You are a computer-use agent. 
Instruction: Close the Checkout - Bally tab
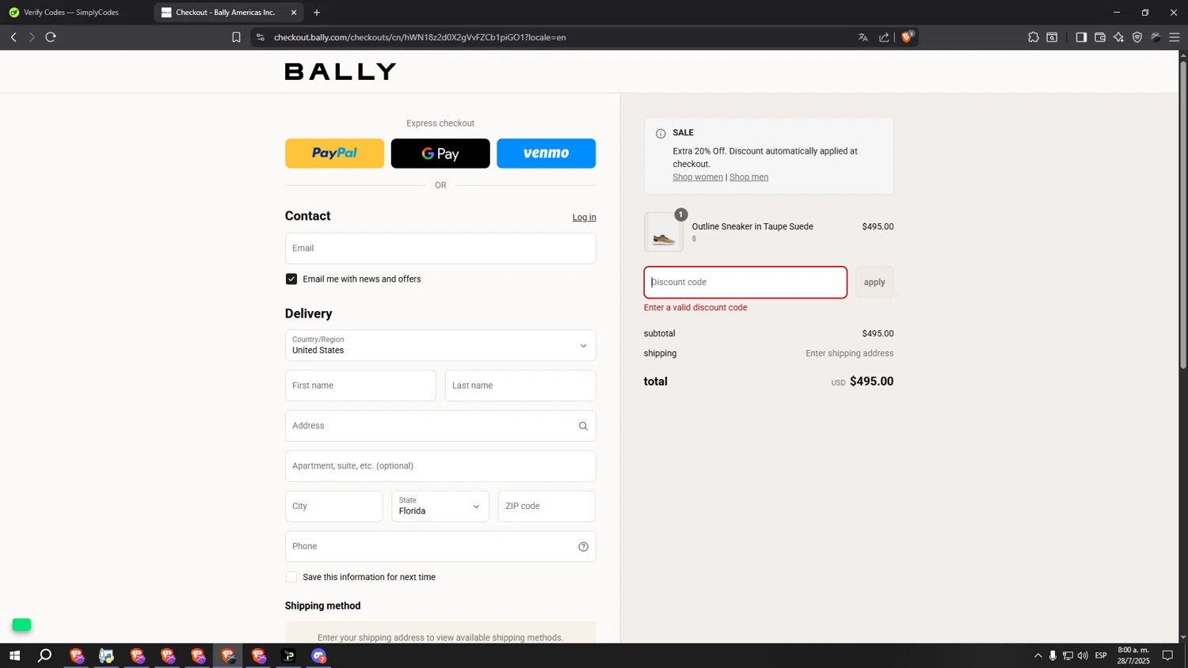point(294,13)
